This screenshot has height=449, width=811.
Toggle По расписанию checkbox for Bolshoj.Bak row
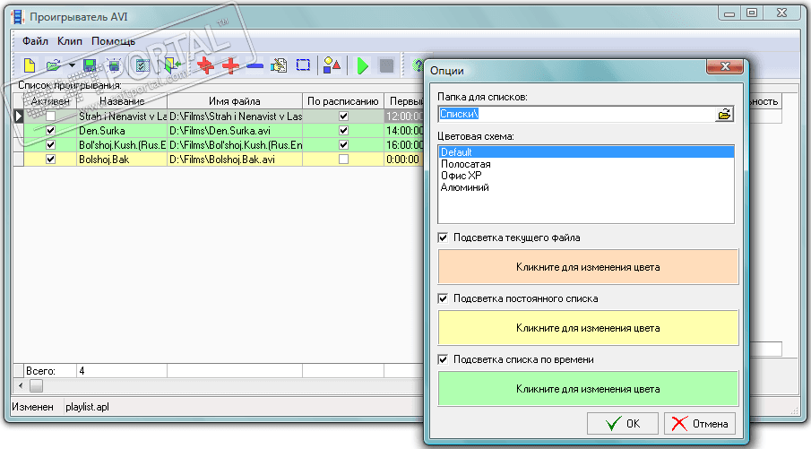tap(343, 160)
